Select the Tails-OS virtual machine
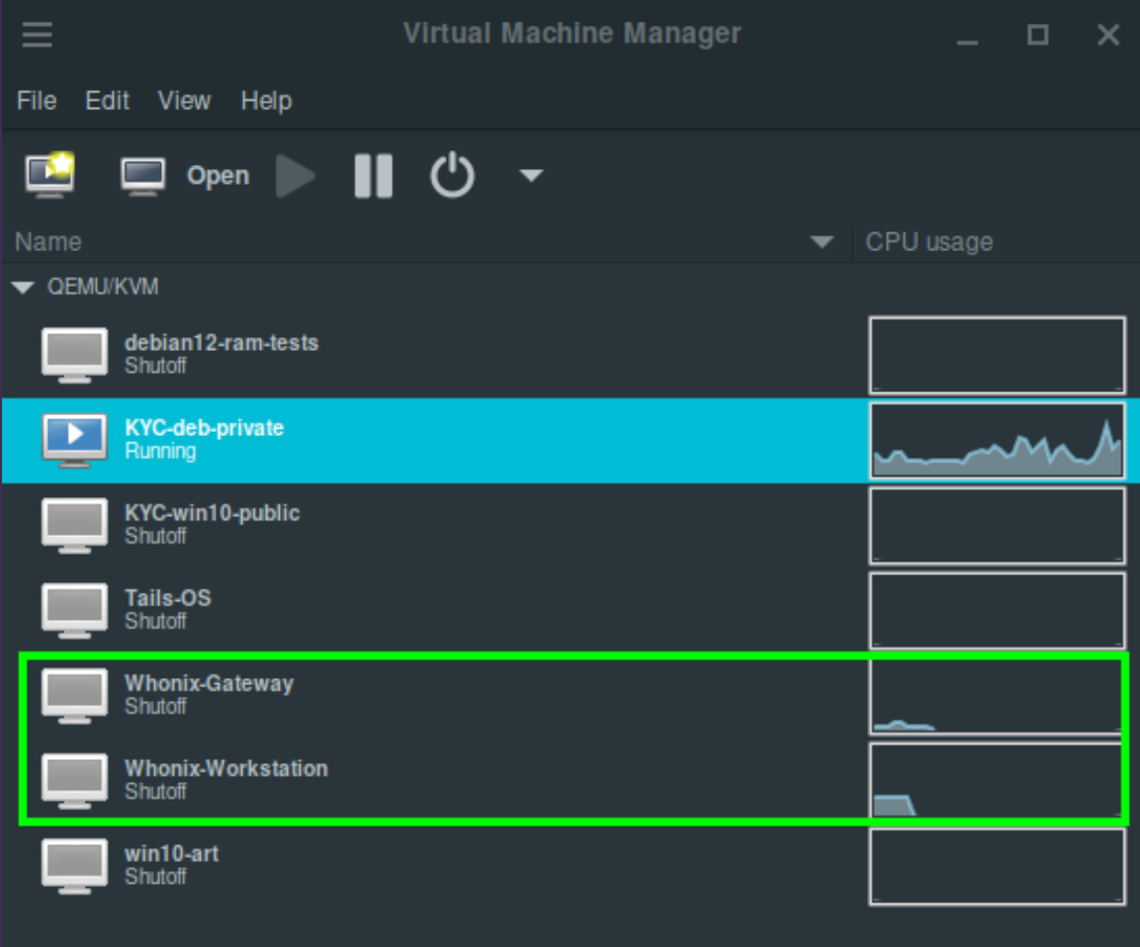 click(x=570, y=611)
